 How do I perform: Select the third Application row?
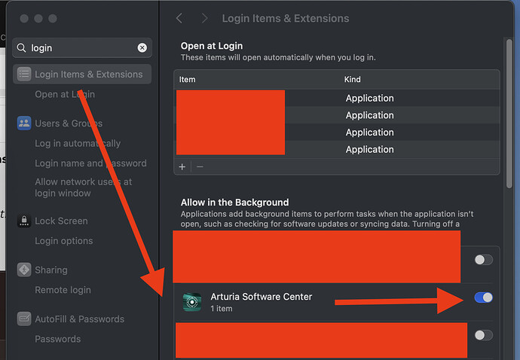[337, 133]
